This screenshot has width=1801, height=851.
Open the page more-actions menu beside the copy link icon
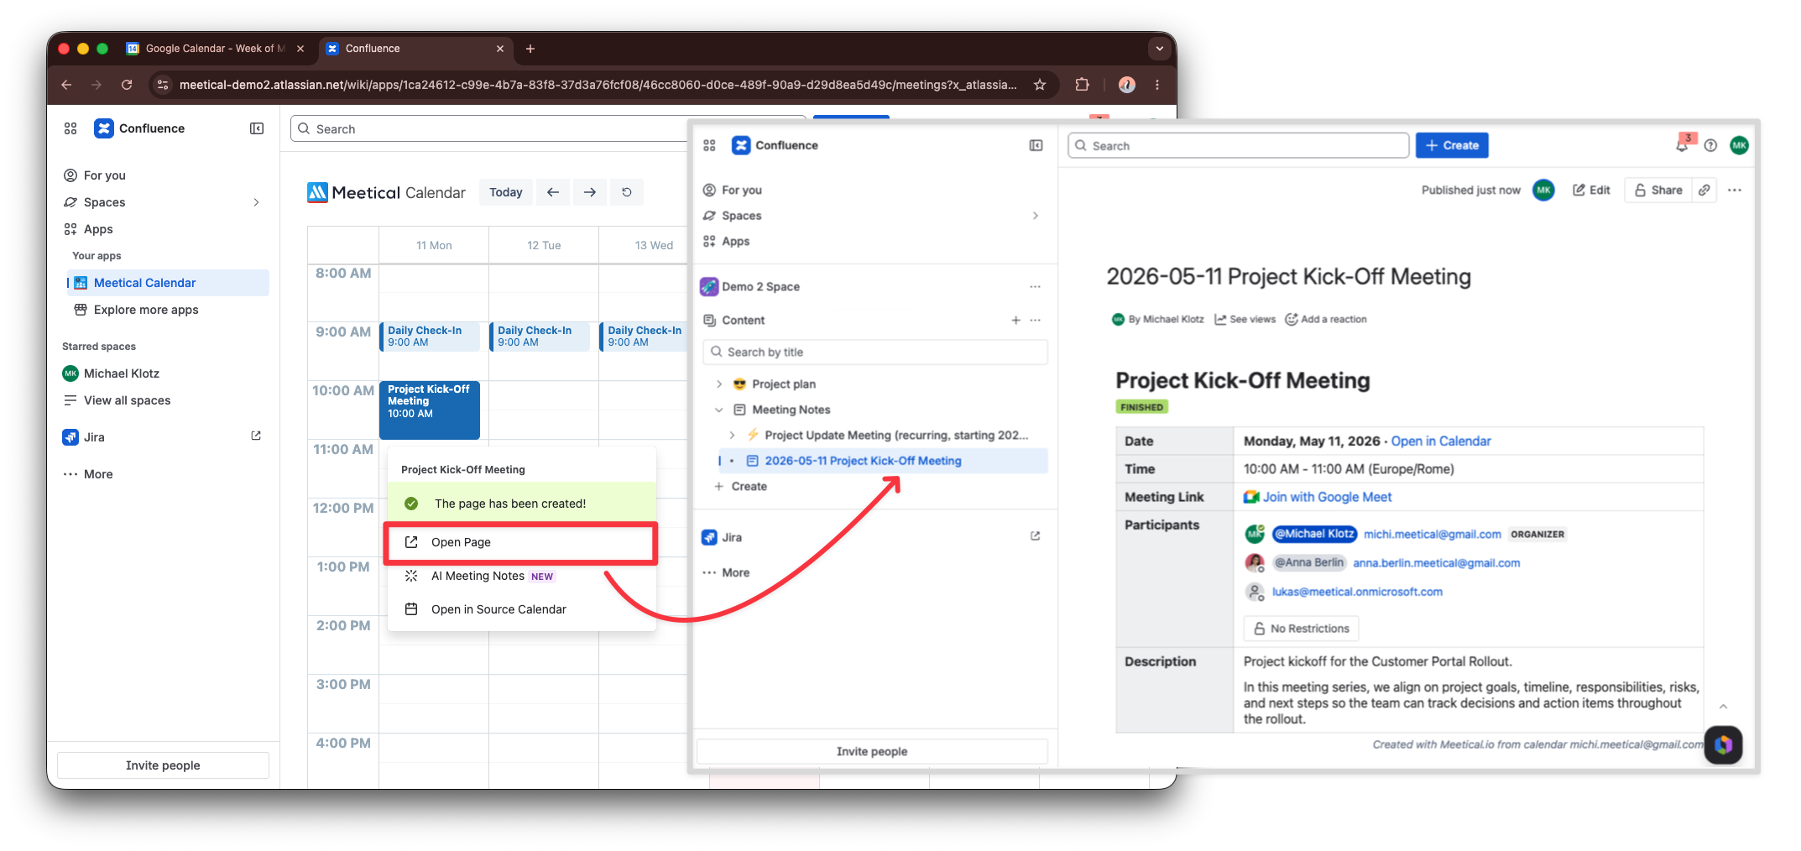pos(1735,191)
